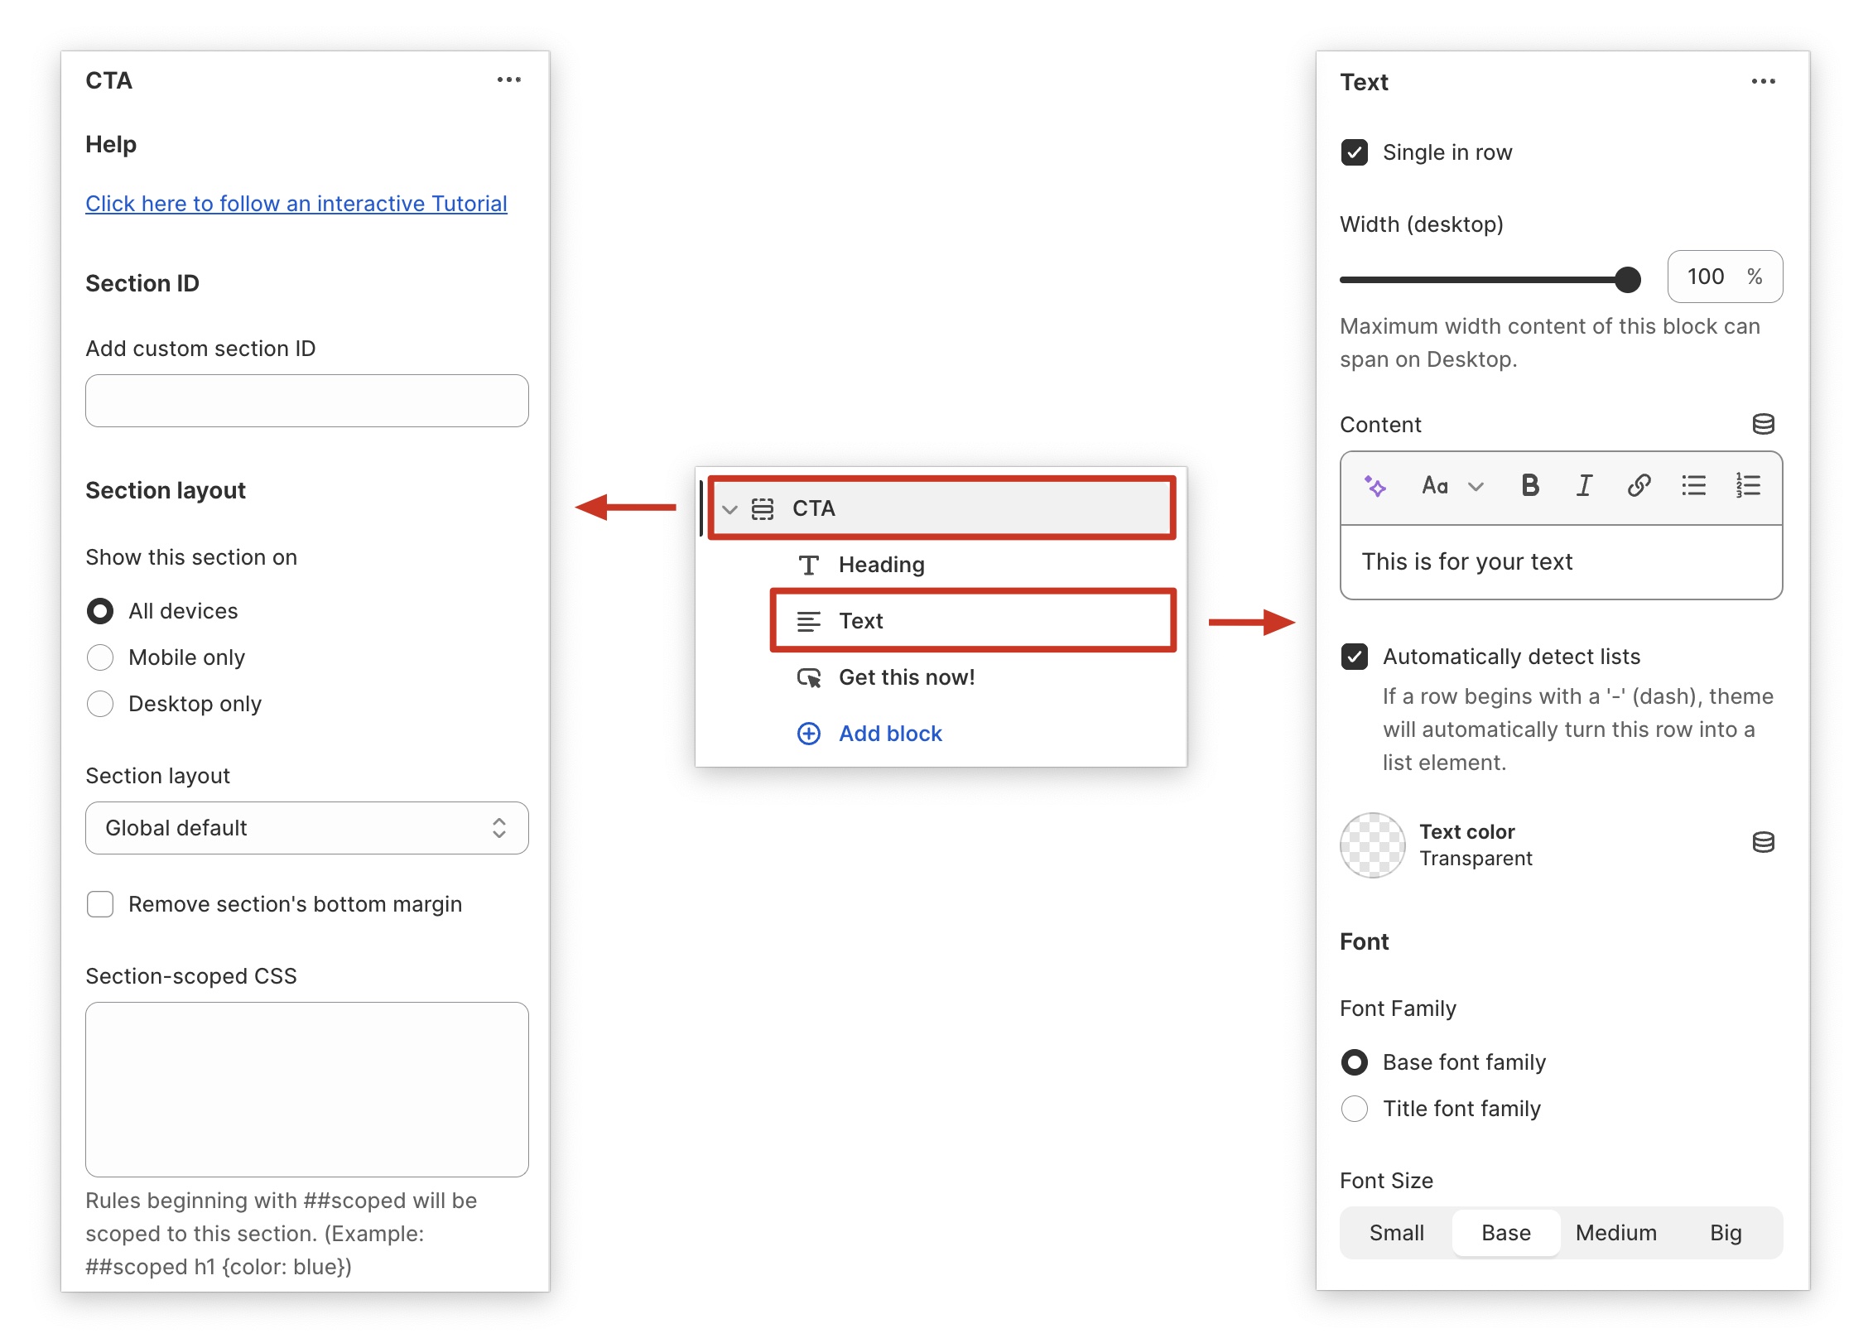Image resolution: width=1868 pixels, height=1343 pixels.
Task: Click the Add block link
Action: point(889,734)
